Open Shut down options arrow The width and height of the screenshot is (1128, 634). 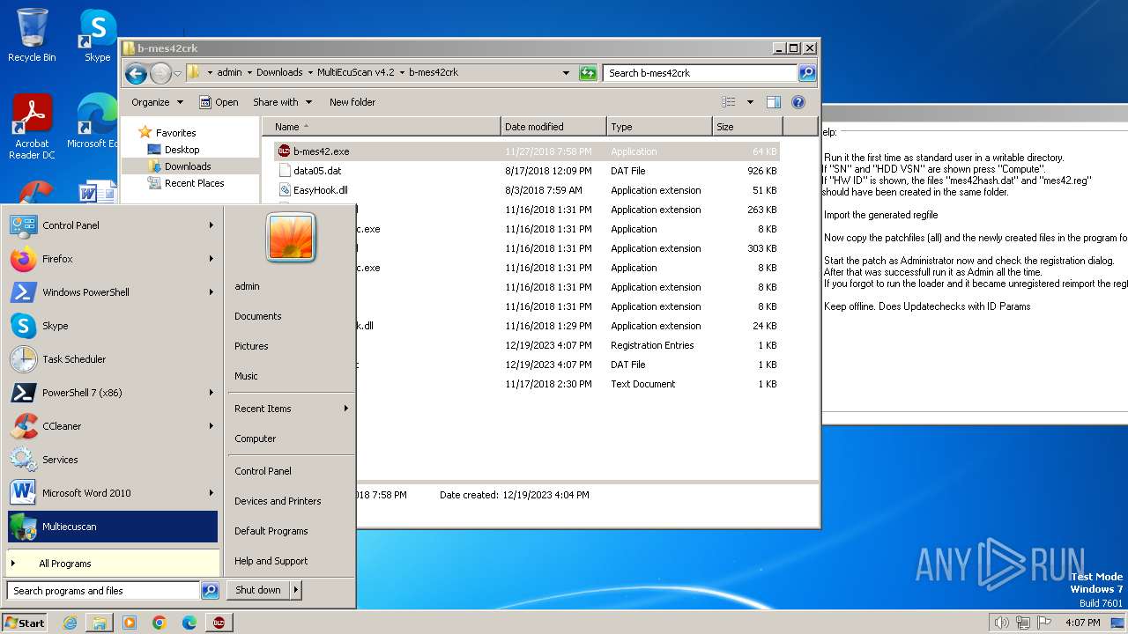[296, 590]
